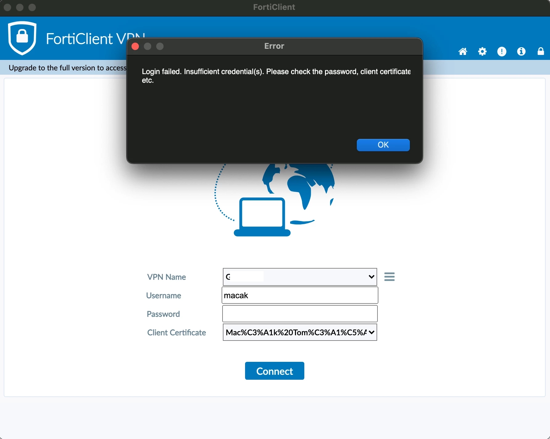
Task: Show notifications via exclamation icon
Action: pyautogui.click(x=502, y=52)
